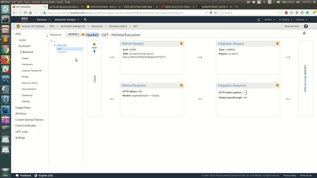Open Models in the left sidebar

coord(25,77)
